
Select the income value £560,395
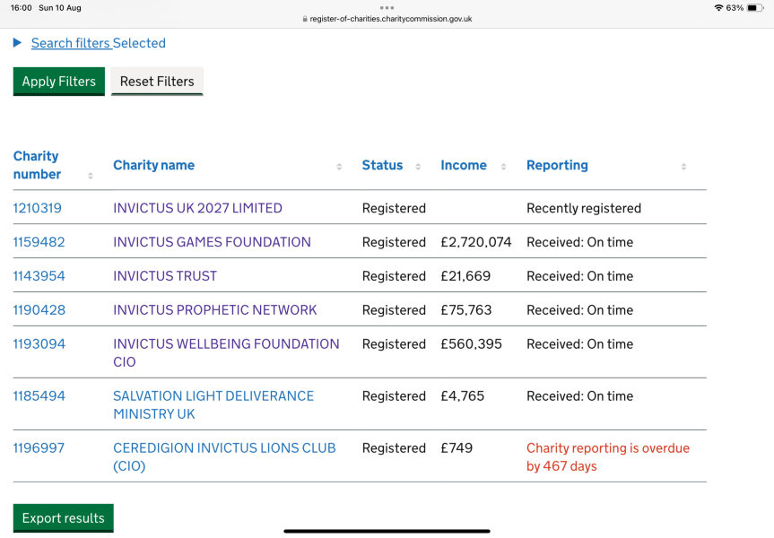click(471, 344)
